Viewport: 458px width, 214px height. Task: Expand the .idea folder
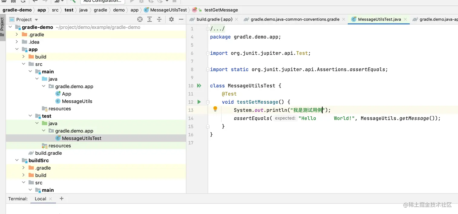pos(17,42)
